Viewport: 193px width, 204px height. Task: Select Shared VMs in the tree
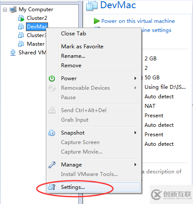click(x=32, y=53)
